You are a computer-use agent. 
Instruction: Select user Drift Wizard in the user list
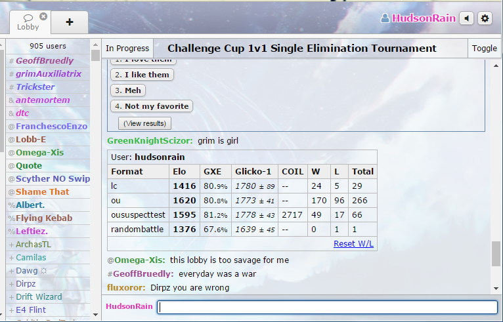point(48,297)
